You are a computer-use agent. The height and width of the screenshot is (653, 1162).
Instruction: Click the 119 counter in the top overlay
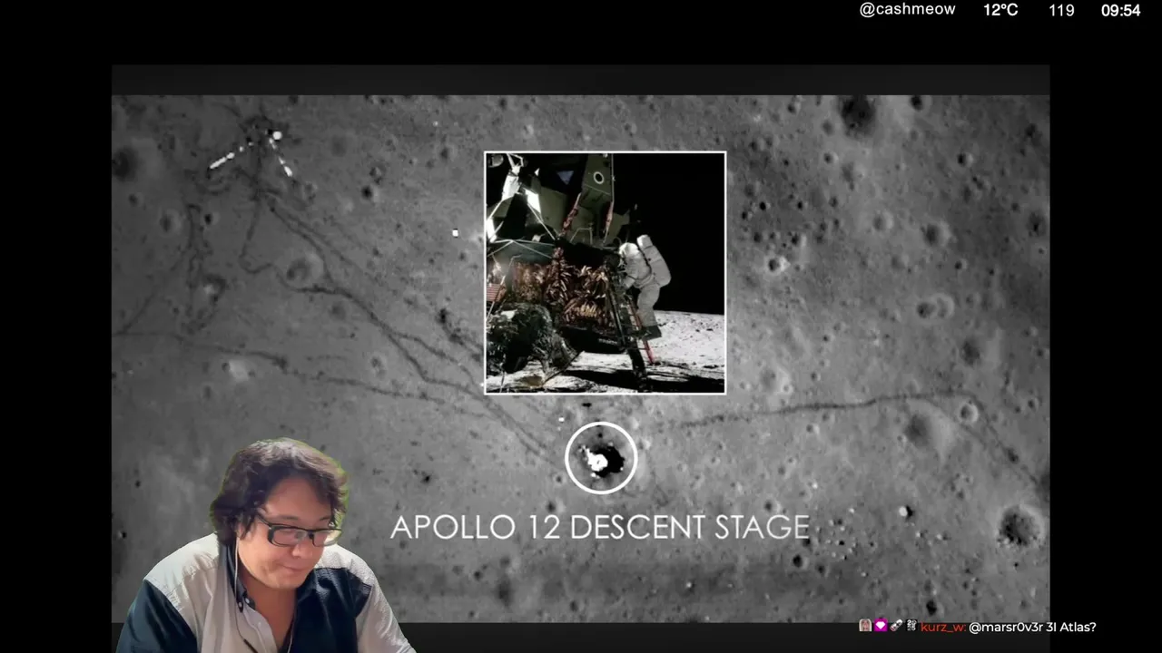(1061, 11)
